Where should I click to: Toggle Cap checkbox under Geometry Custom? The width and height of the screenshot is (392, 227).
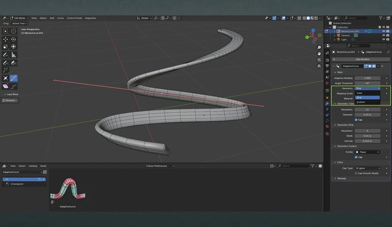[356, 157]
